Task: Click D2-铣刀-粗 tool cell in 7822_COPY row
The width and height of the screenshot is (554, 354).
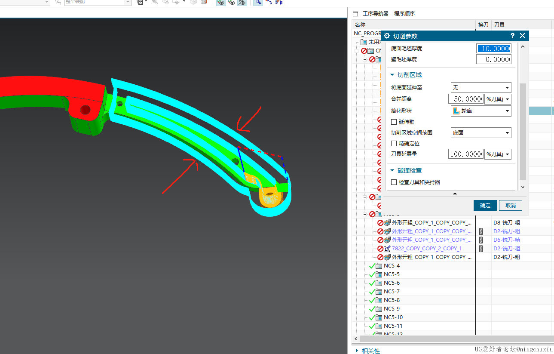Action: coord(506,249)
